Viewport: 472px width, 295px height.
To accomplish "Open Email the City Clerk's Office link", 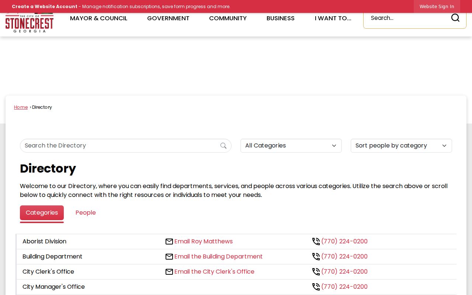I will (214, 272).
